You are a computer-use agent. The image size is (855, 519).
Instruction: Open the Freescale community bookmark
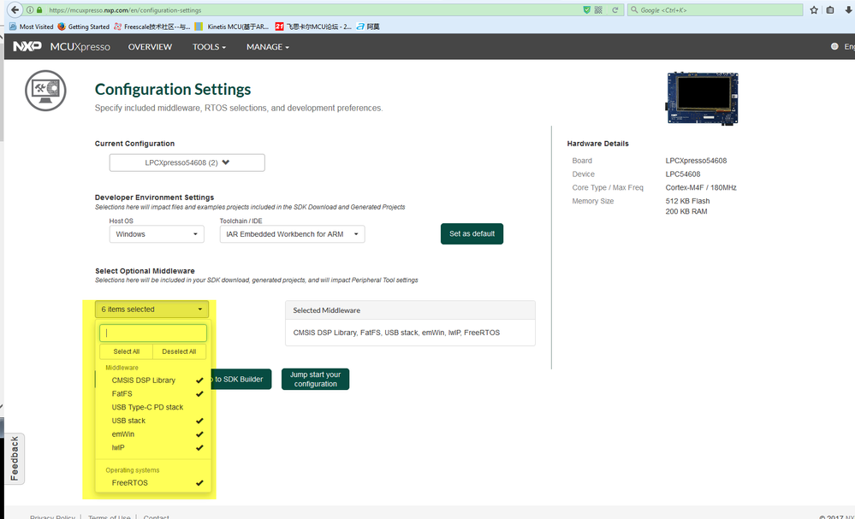pos(152,27)
